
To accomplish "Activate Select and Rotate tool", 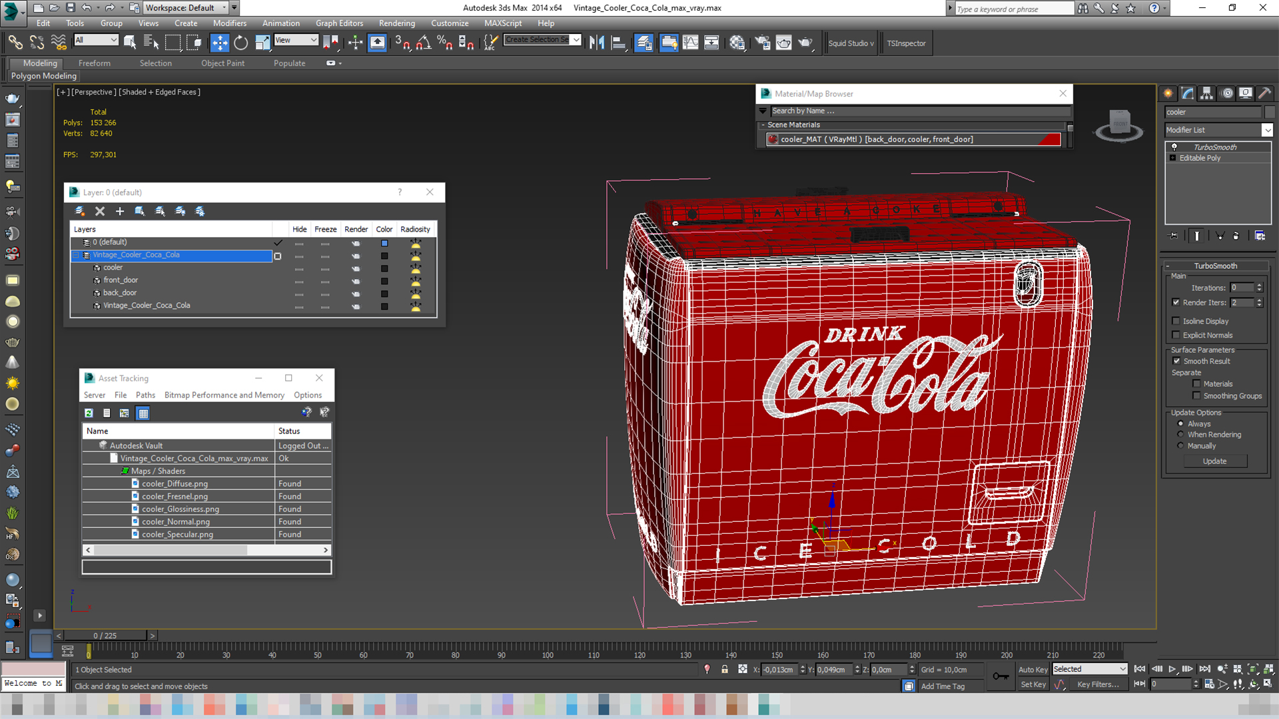I will click(x=240, y=43).
